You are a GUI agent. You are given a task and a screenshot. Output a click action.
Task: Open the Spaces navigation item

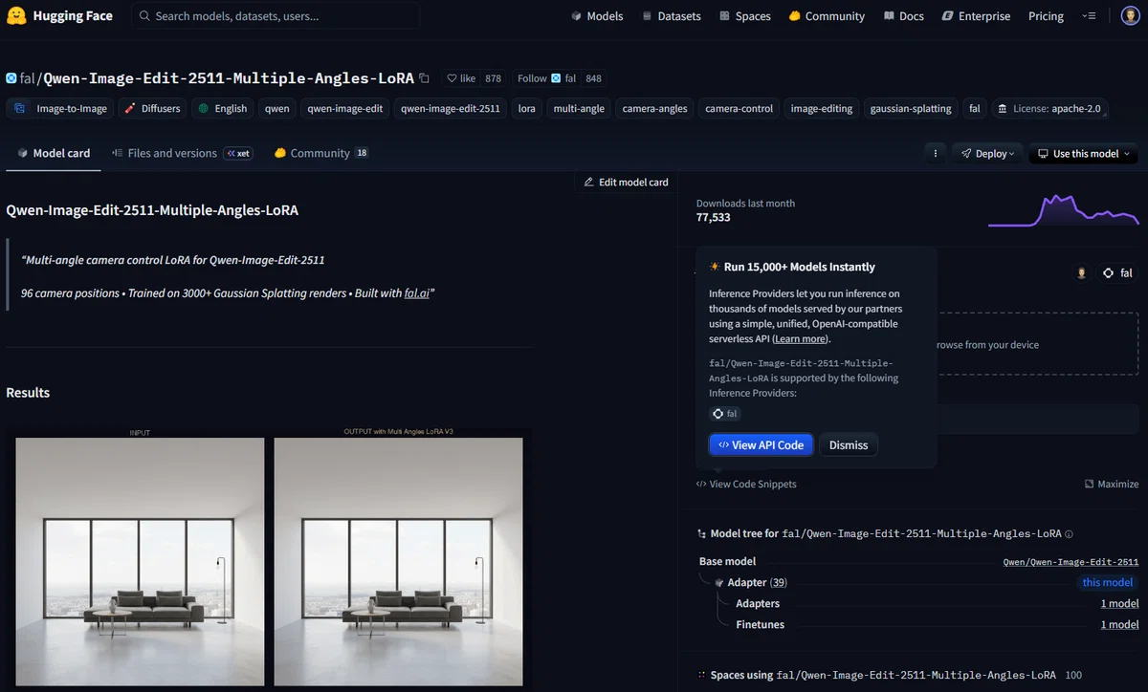pyautogui.click(x=745, y=16)
